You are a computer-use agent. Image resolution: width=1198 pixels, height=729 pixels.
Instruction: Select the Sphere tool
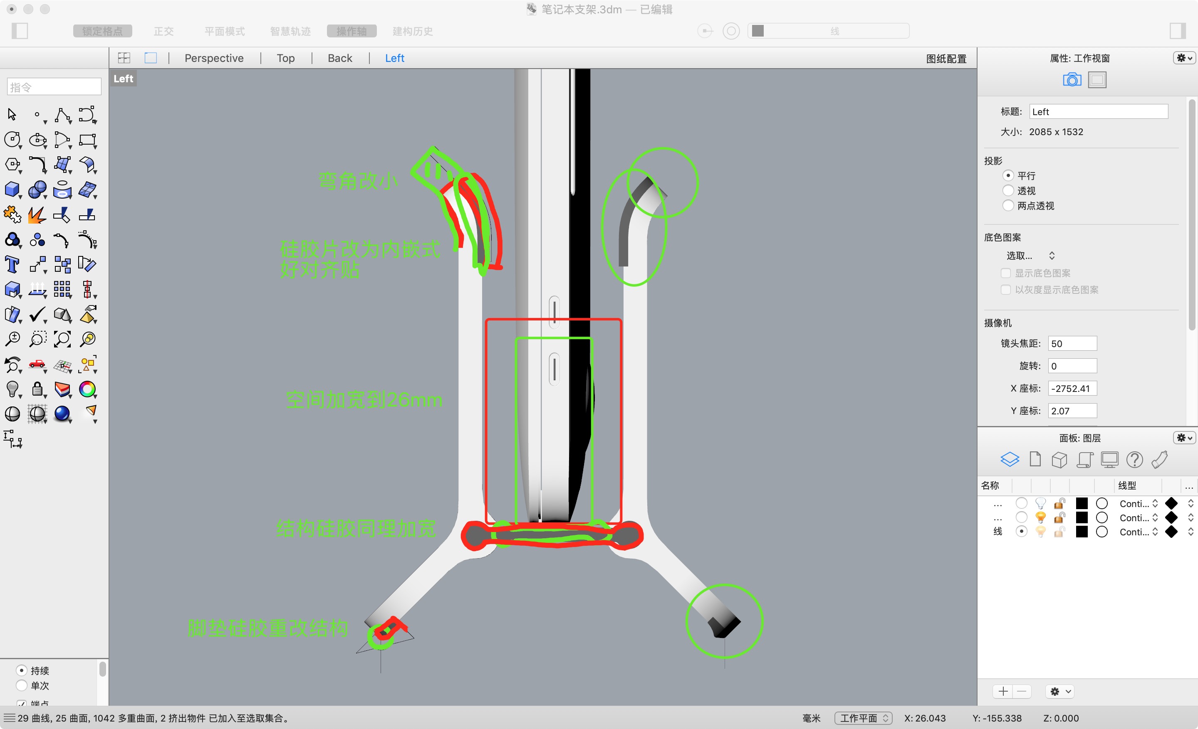38,190
